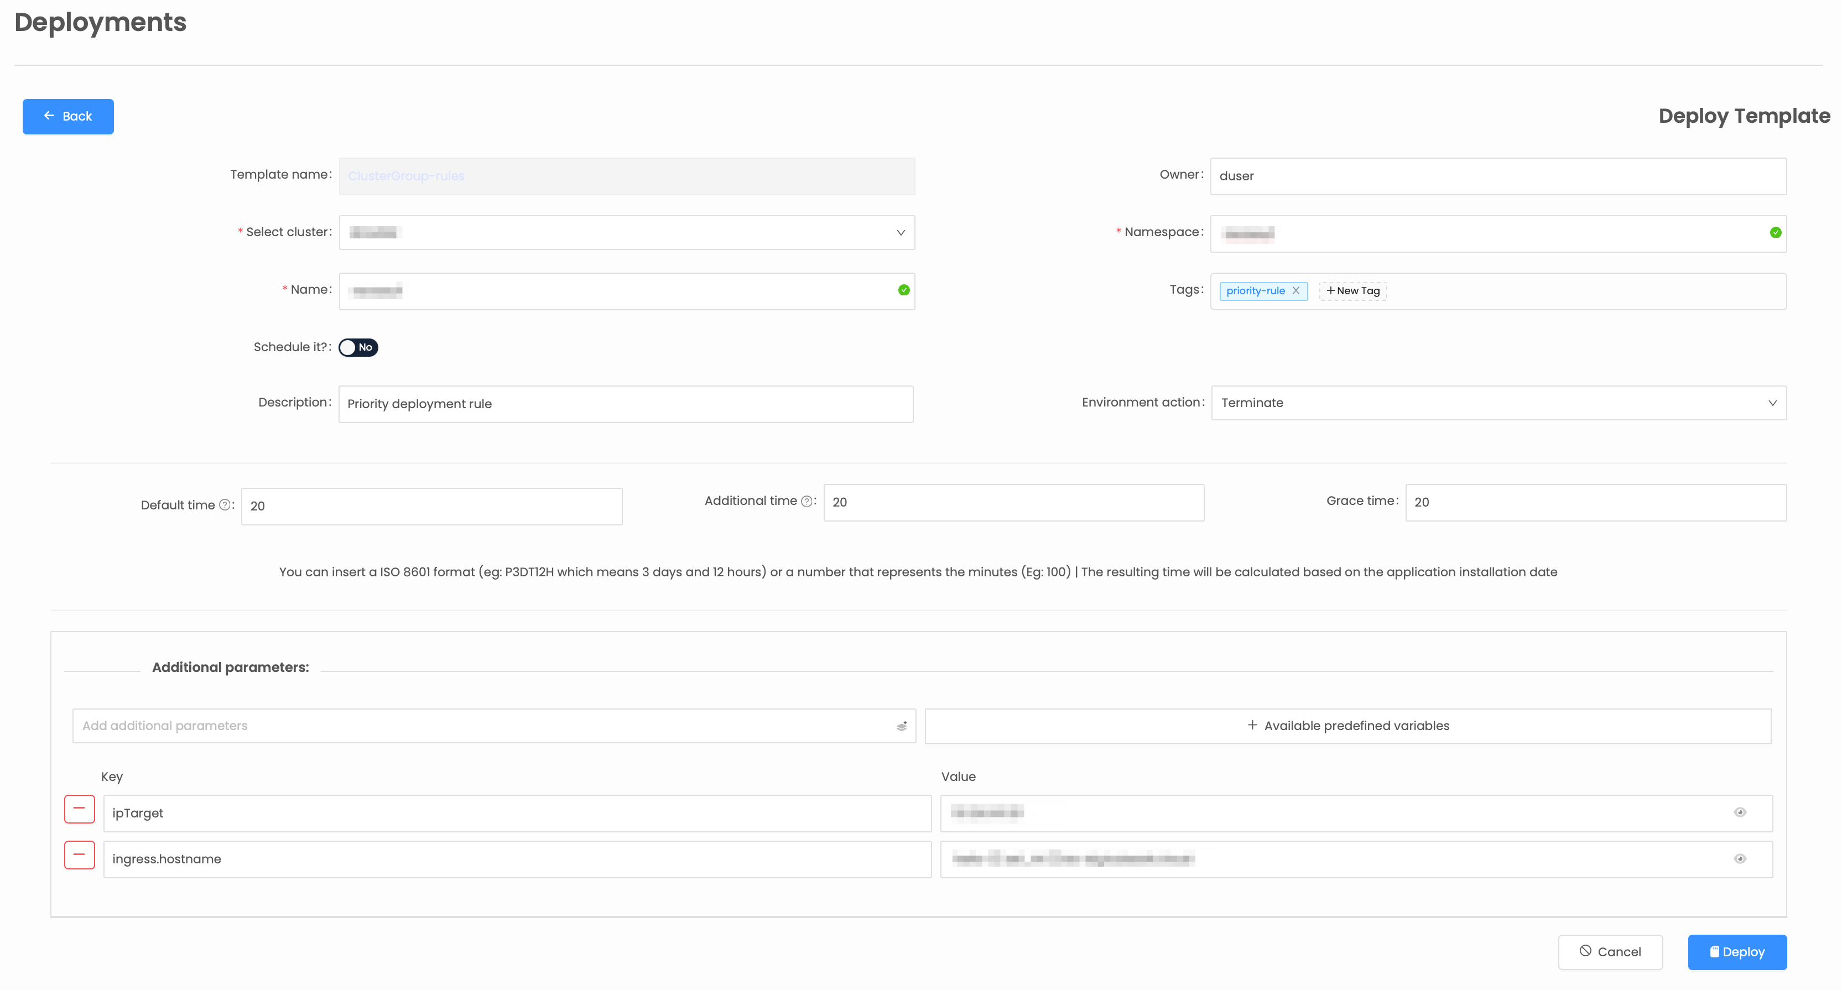This screenshot has width=1842, height=990.
Task: Click the green checkmark beside the Name field
Action: click(x=903, y=290)
